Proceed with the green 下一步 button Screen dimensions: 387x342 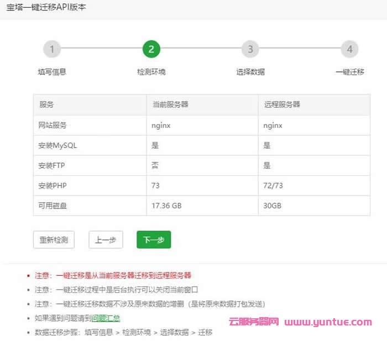[x=154, y=240]
